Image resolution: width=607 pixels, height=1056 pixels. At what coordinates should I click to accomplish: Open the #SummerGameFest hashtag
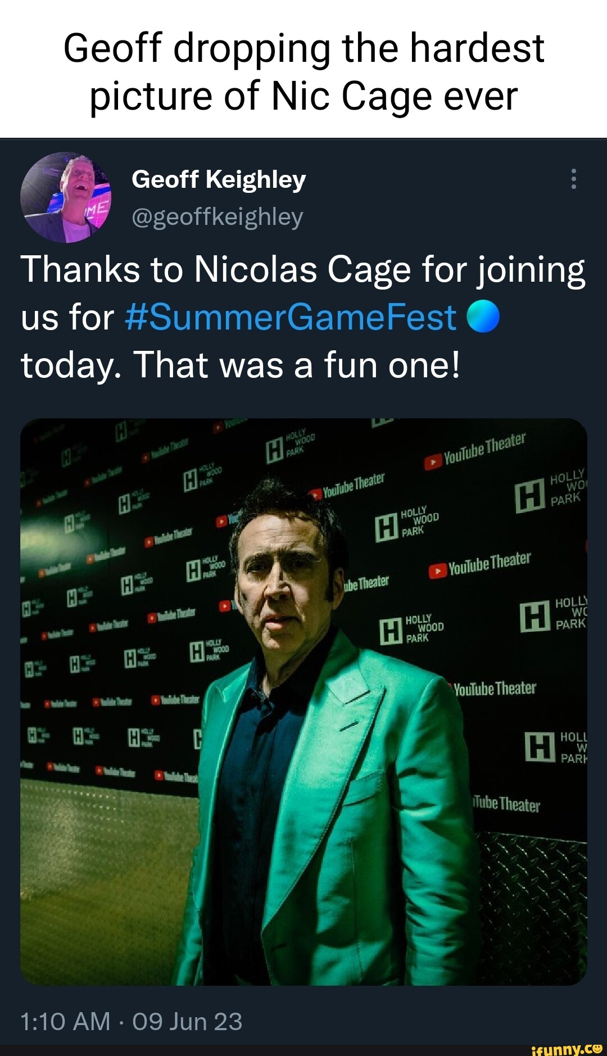[x=291, y=317]
